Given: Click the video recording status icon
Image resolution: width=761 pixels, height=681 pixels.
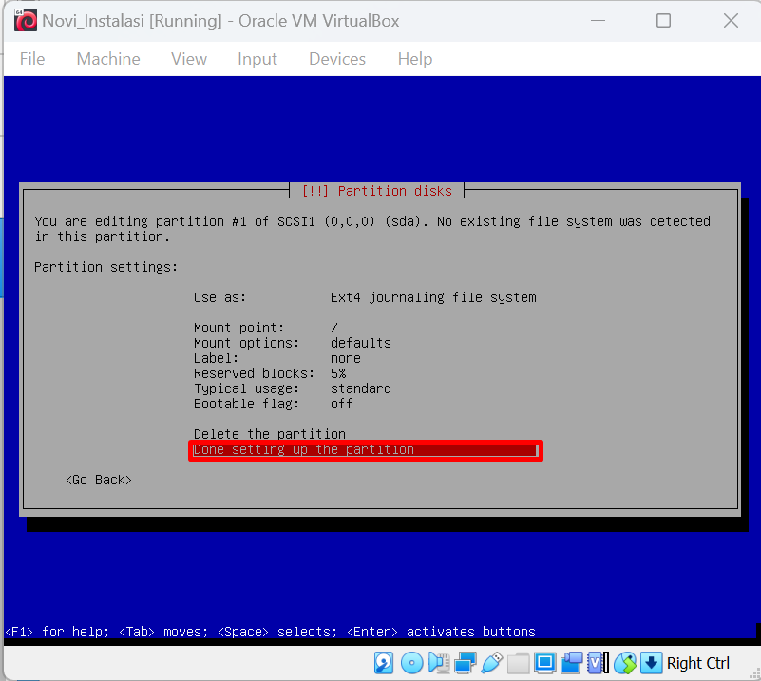Looking at the screenshot, I should pos(572,663).
